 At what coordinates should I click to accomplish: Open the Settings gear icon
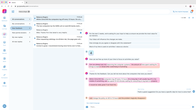[4, 83]
